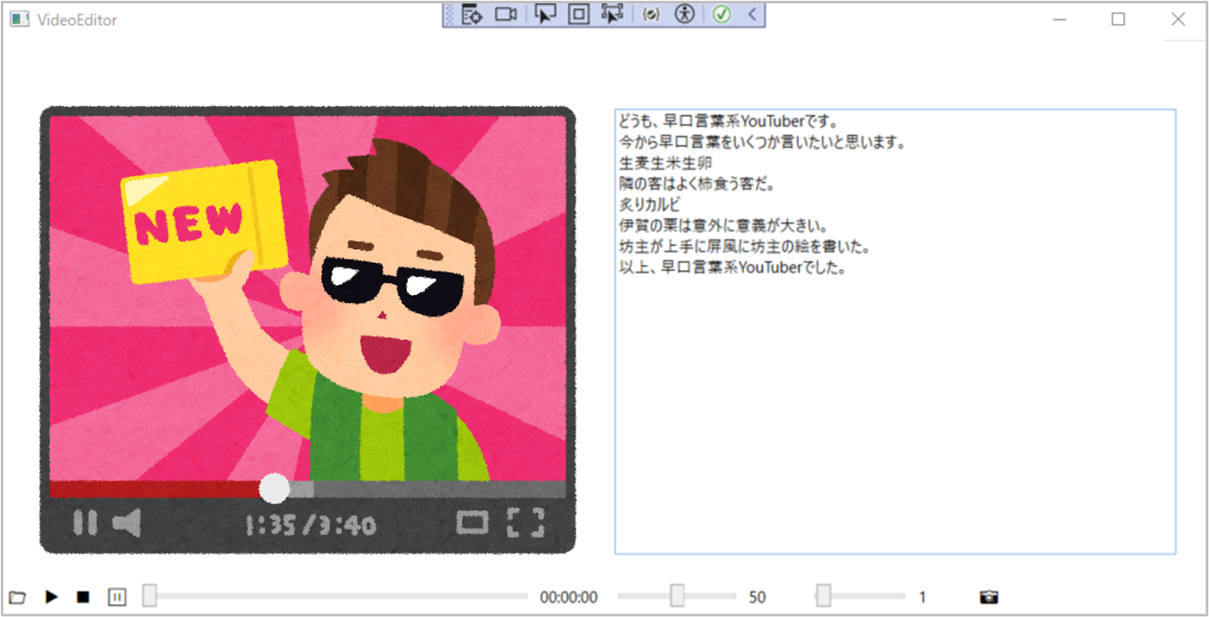Click the line starting "坊主が上手に屏風に"
1209x617 pixels.
[746, 248]
